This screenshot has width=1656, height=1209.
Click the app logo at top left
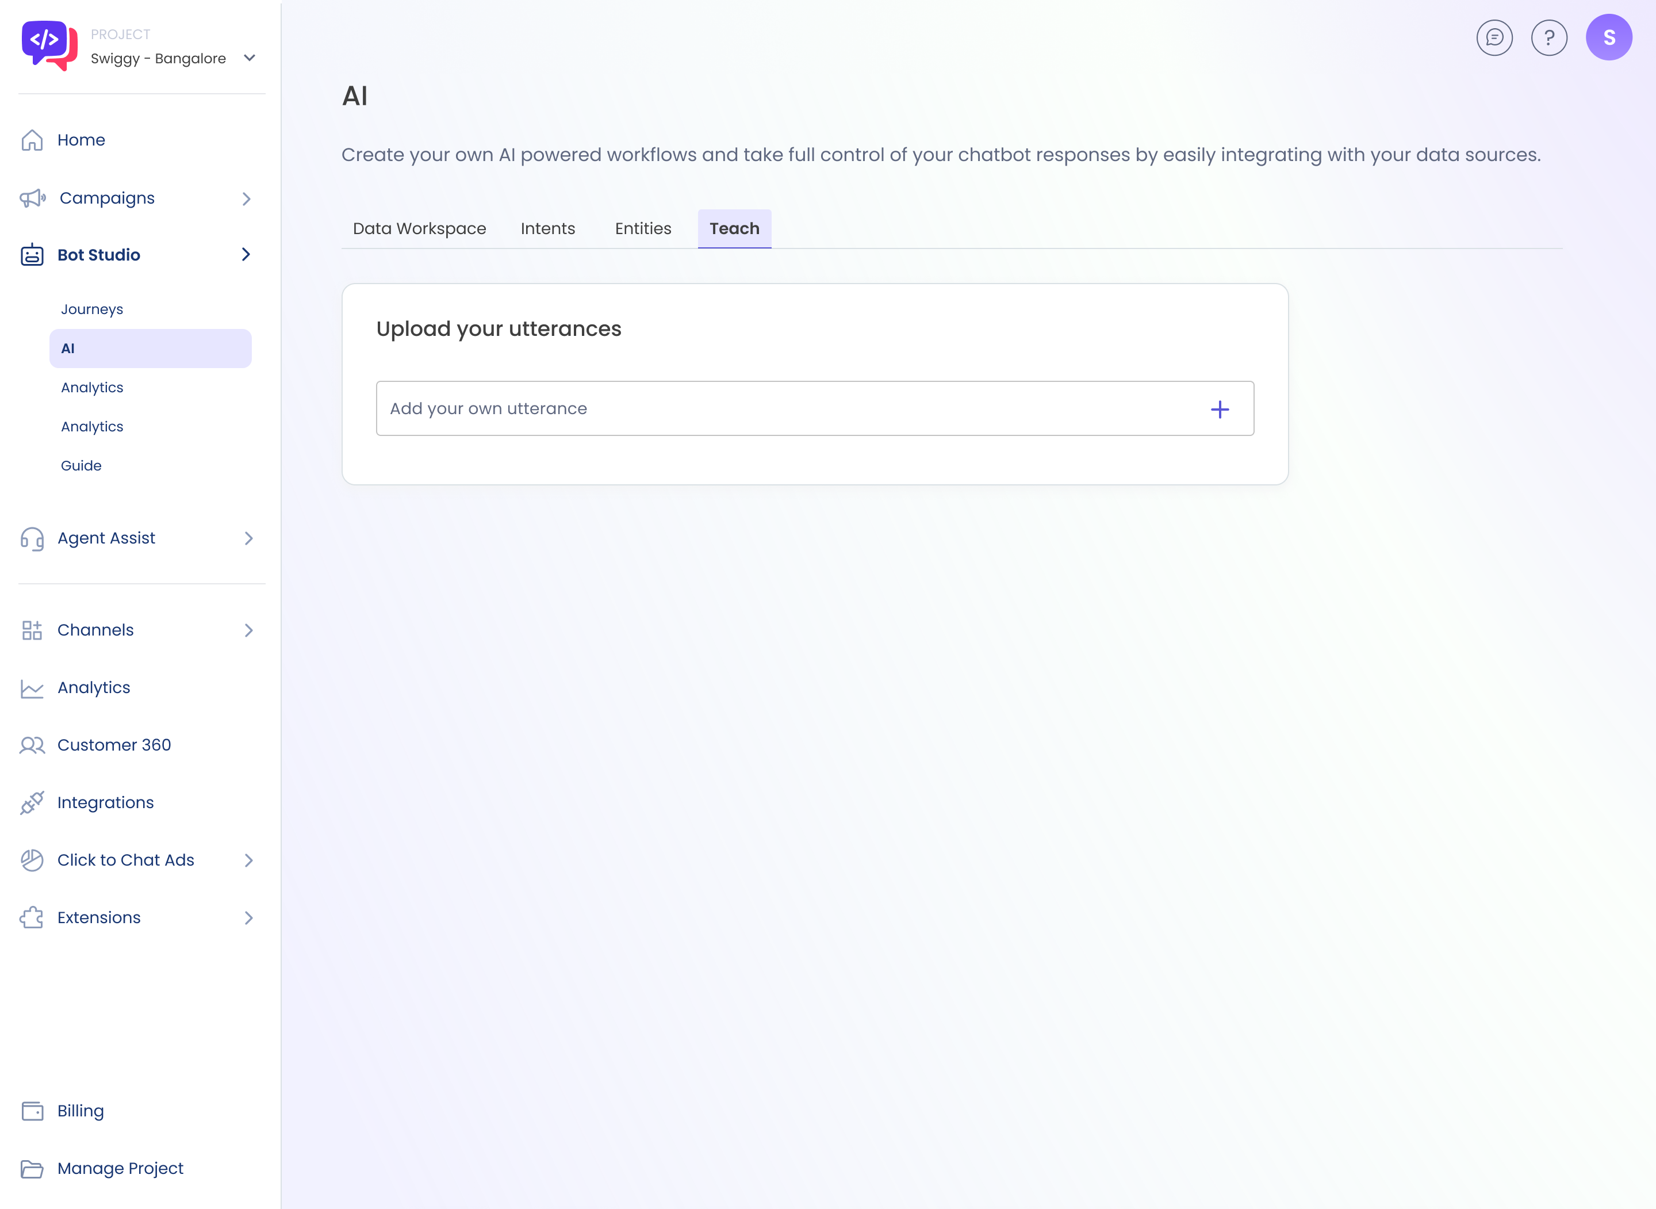click(x=49, y=45)
